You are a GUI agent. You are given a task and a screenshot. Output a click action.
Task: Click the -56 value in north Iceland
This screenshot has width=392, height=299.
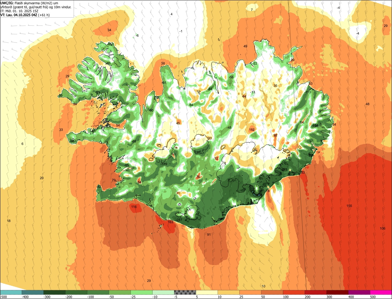pos(231,77)
